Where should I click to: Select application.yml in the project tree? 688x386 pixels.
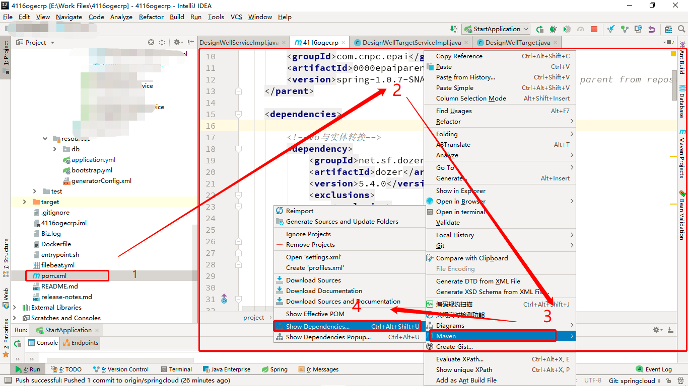click(93, 159)
